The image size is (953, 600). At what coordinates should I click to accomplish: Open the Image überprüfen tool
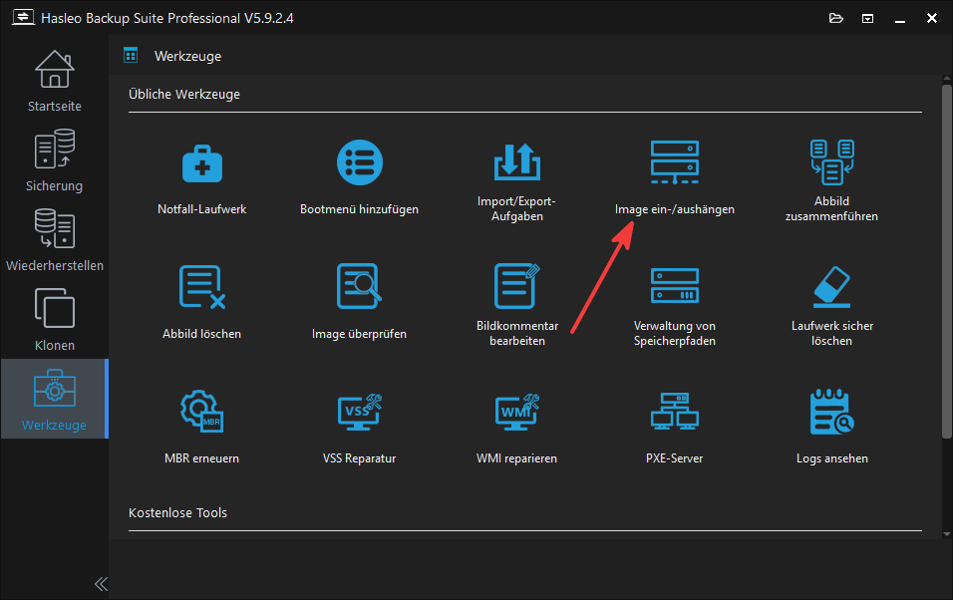click(359, 302)
